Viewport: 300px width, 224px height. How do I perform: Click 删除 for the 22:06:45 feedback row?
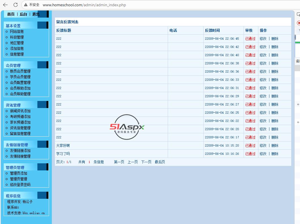coord(275,39)
